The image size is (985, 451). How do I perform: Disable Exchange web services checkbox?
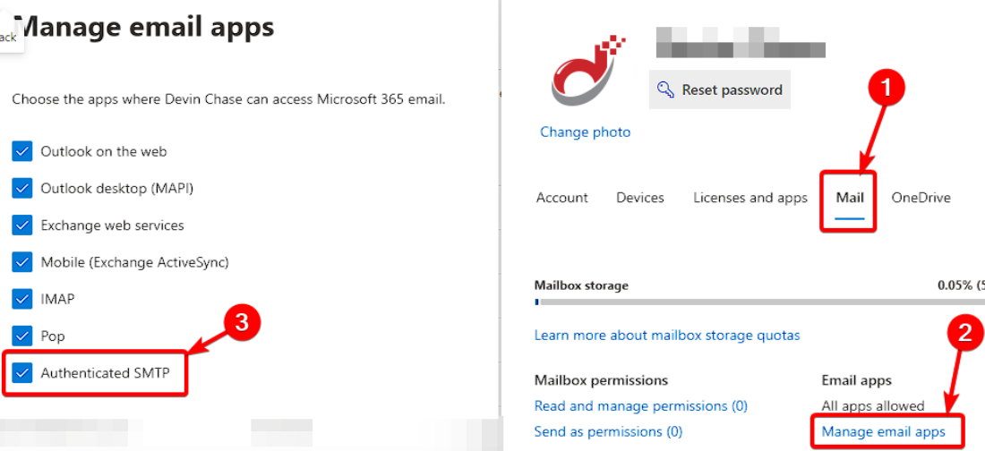(x=22, y=225)
